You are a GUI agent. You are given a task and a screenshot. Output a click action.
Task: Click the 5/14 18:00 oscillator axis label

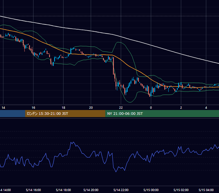[x=63, y=190]
